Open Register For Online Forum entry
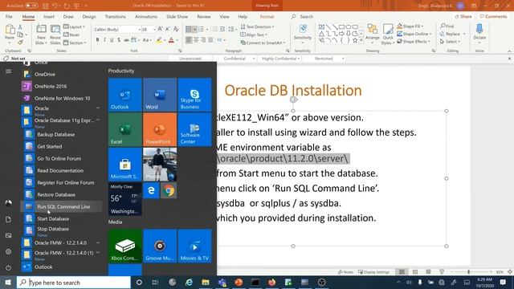514x289 pixels. 62,182
